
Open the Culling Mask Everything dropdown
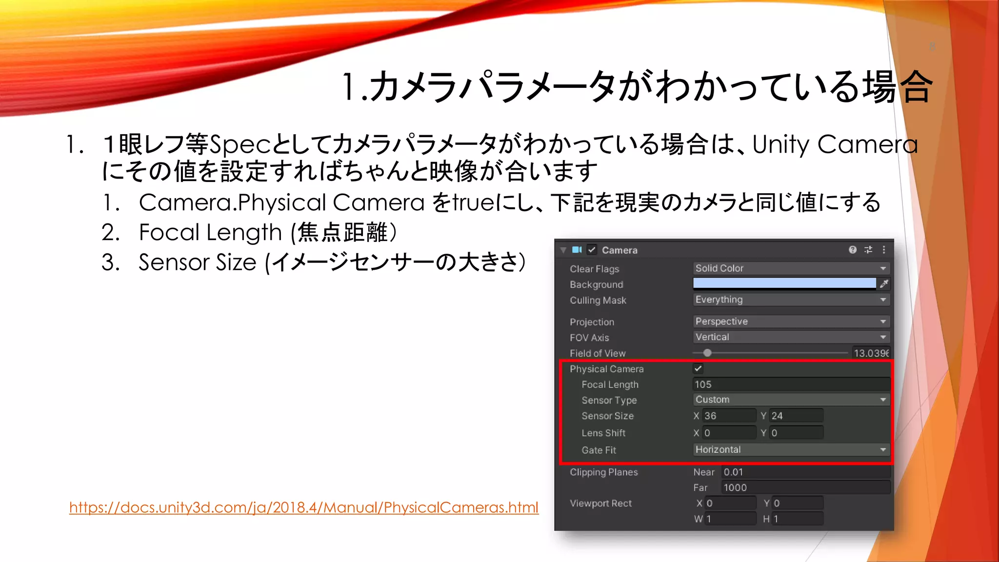pyautogui.click(x=791, y=300)
